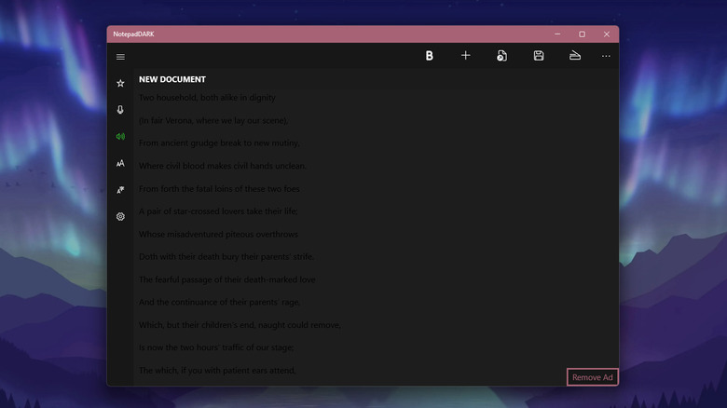Save the document using the floppy icon
Image resolution: width=727 pixels, height=408 pixels.
pyautogui.click(x=539, y=56)
